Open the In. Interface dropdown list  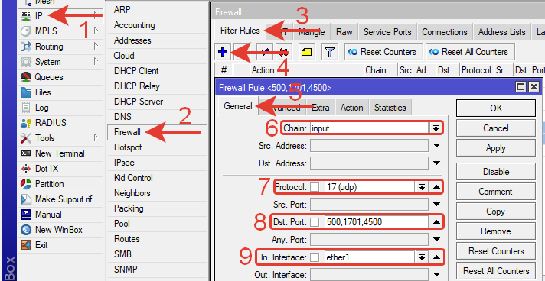tap(422, 257)
